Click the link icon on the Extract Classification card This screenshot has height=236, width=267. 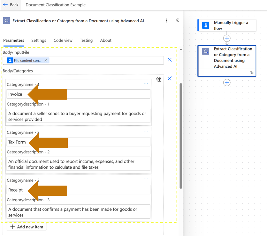point(251,73)
